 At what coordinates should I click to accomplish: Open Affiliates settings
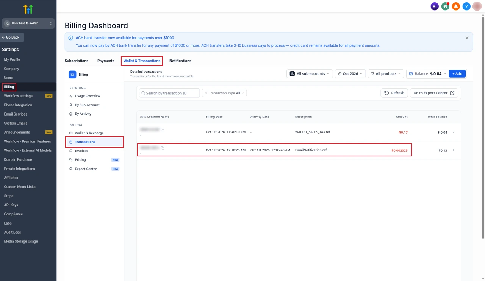pos(11,178)
